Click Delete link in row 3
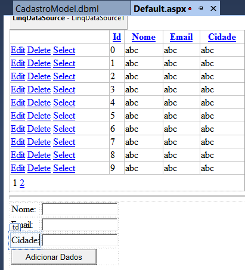 (39, 89)
